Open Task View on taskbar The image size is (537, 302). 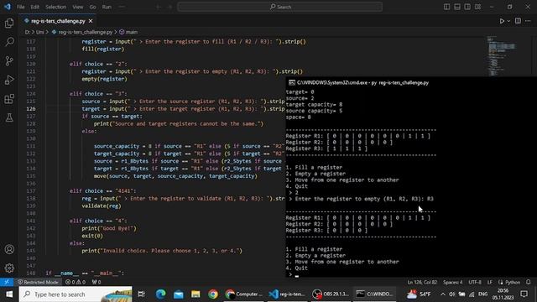pos(141,294)
